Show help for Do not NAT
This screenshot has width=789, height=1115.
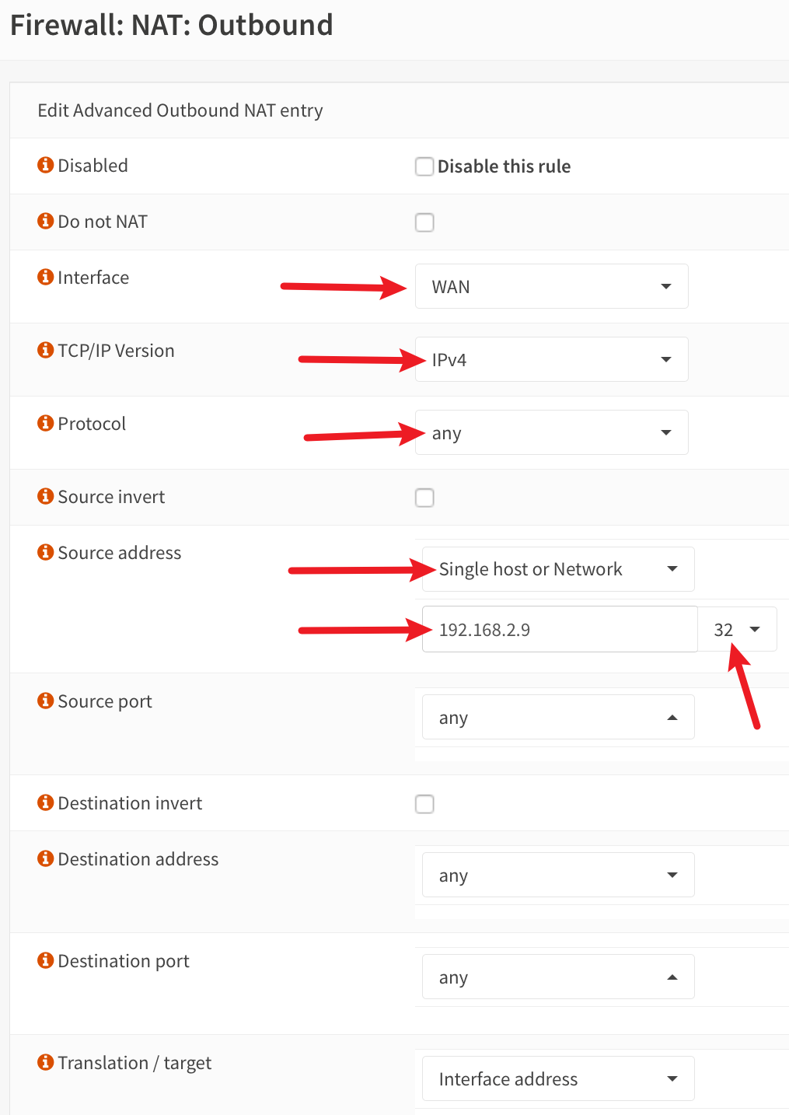[x=46, y=221]
